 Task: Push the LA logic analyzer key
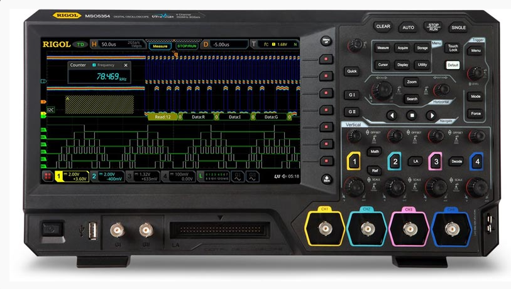tap(415, 161)
